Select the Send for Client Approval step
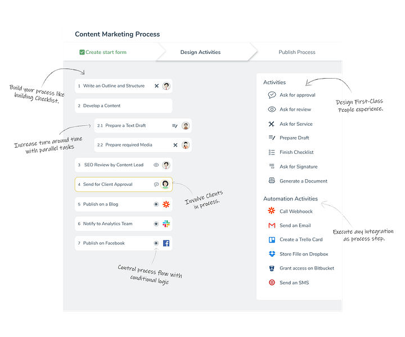Screen dimensions: 405x337 click(x=123, y=184)
